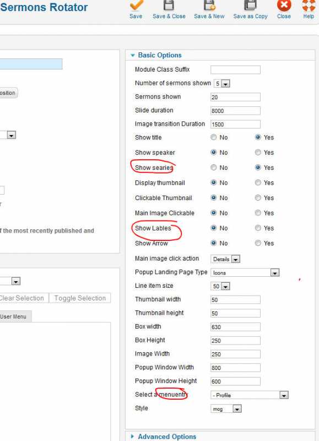Choose Yes for Show Arrow
This screenshot has height=441, width=319.
[x=258, y=243]
